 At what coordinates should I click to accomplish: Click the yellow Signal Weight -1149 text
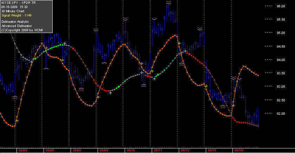point(17,15)
